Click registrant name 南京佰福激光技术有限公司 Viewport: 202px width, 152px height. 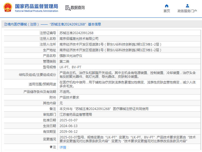tap(79, 39)
